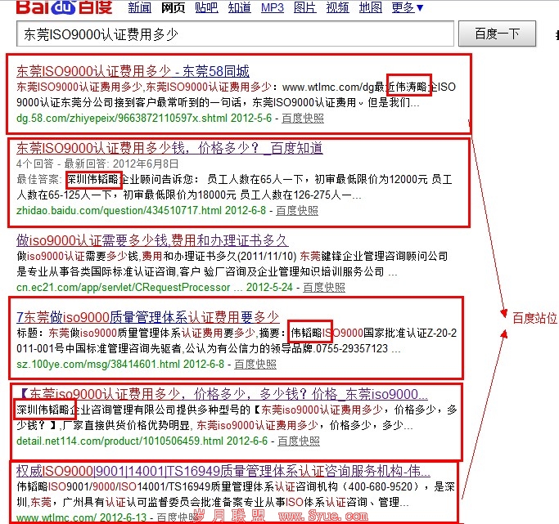559x524 pixels.
Task: Open the 新闻 news tab
Action: click(x=140, y=7)
